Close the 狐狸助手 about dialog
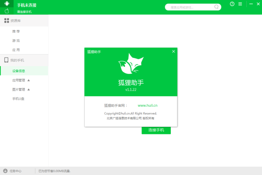262x175 pixels. pyautogui.click(x=173, y=52)
